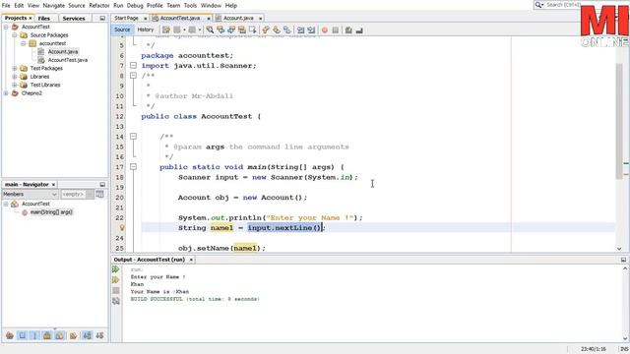
Task: Open the File menu
Action: pyautogui.click(x=6, y=6)
